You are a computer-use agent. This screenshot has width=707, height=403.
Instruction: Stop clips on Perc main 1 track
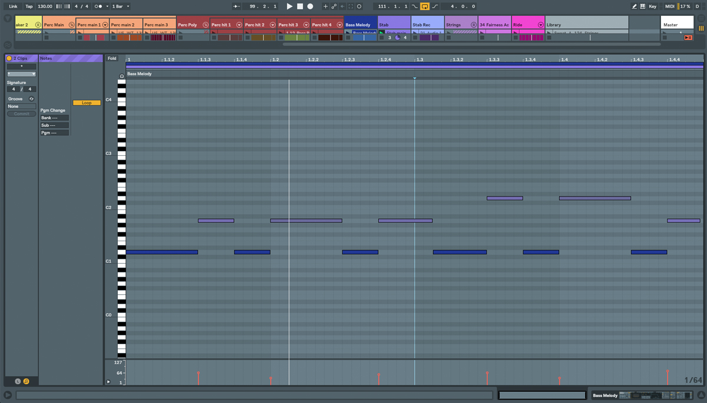(80, 38)
